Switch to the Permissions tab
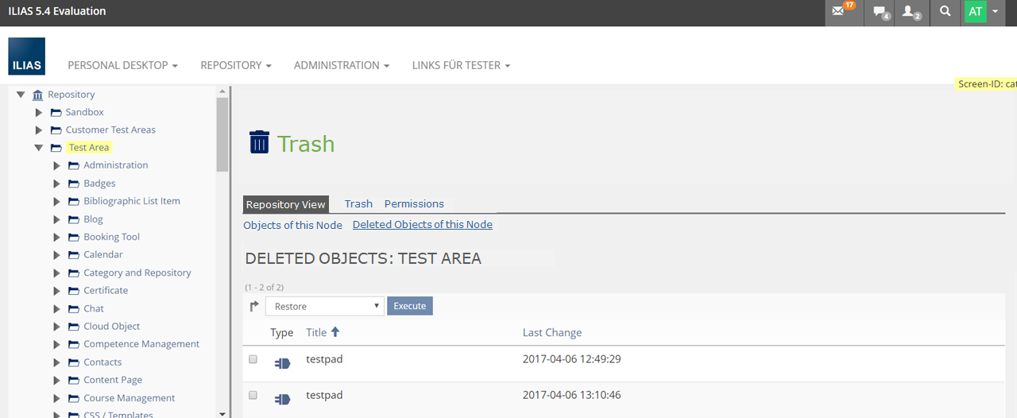The image size is (1017, 418). coord(414,204)
